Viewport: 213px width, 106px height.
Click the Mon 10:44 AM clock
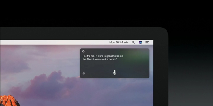click(x=119, y=42)
